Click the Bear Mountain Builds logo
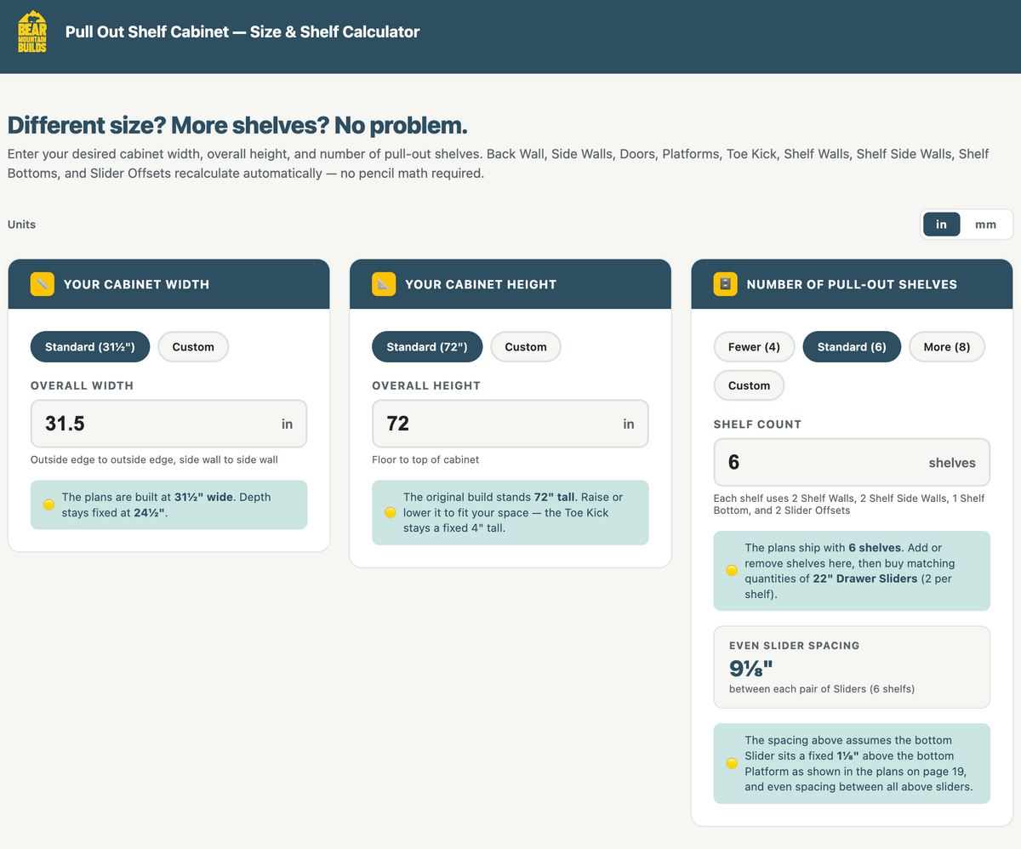The image size is (1021, 849). [x=32, y=31]
